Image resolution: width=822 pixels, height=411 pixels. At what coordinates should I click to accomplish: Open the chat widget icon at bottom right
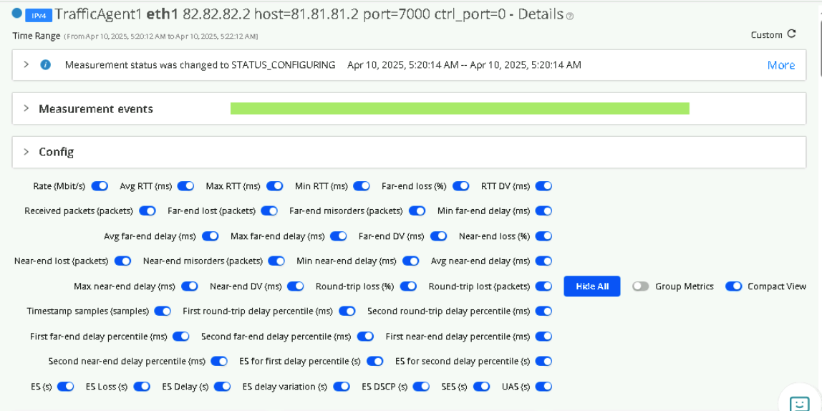pyautogui.click(x=799, y=403)
